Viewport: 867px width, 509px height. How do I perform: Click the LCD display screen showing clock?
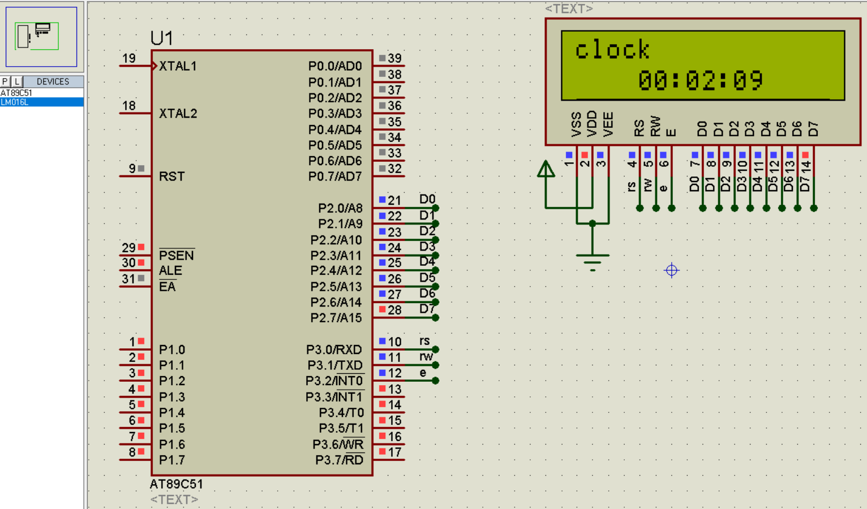tap(702, 66)
